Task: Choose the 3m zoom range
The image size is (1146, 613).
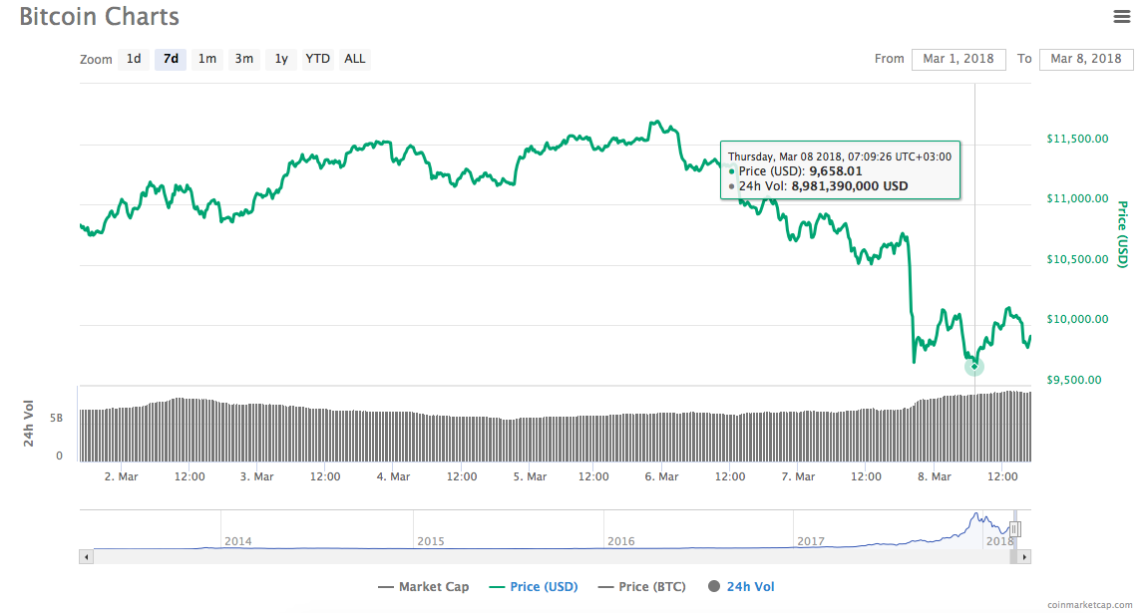Action: [244, 59]
